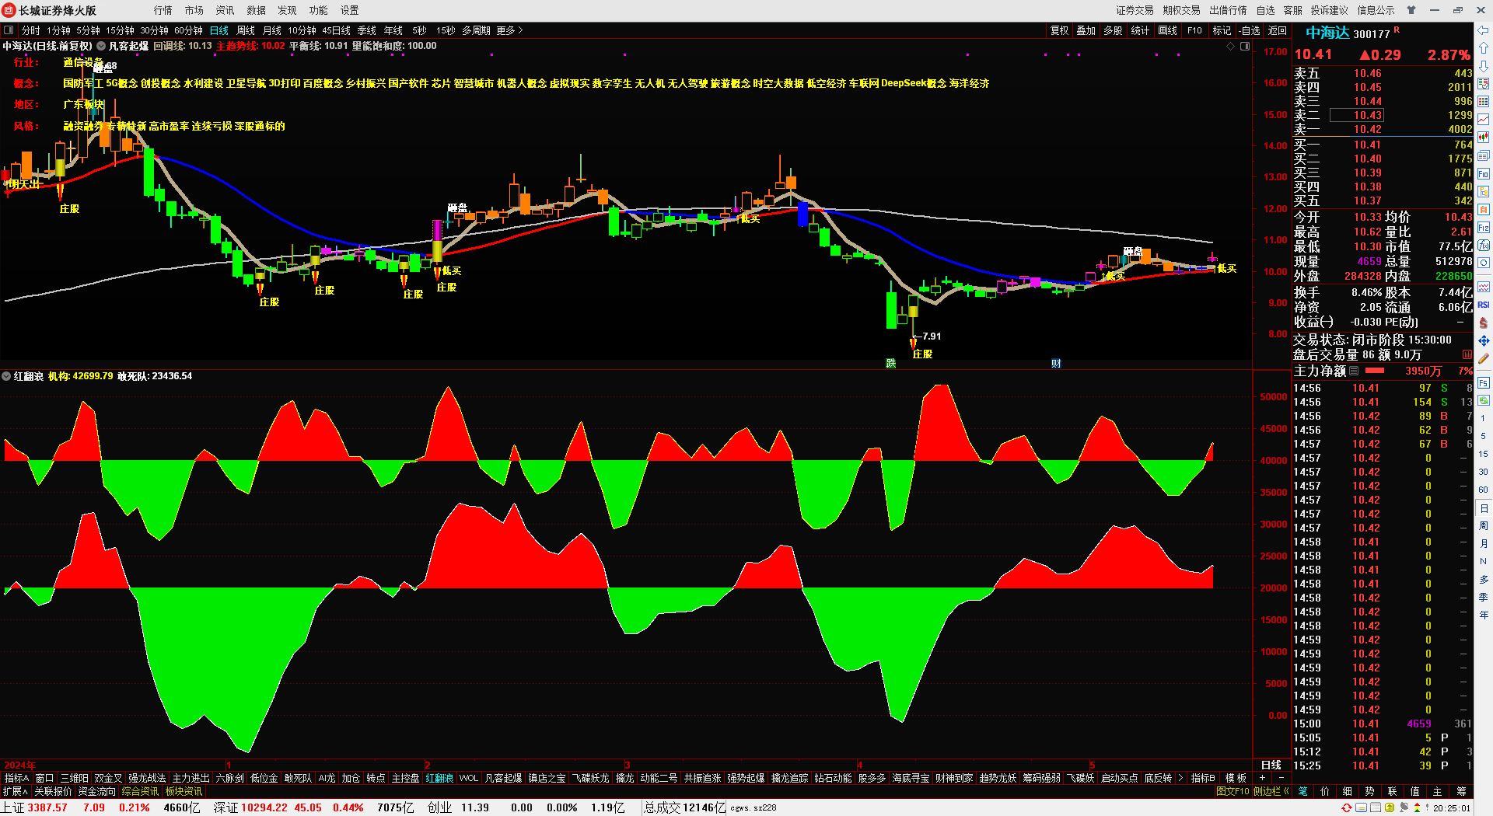The image size is (1493, 816).
Task: Click the 上证 3387.57 index in status bar
Action: click(x=34, y=807)
